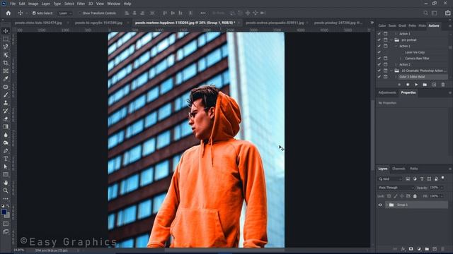The height and width of the screenshot is (254, 453).
Task: Open the File menu
Action: click(13, 4)
